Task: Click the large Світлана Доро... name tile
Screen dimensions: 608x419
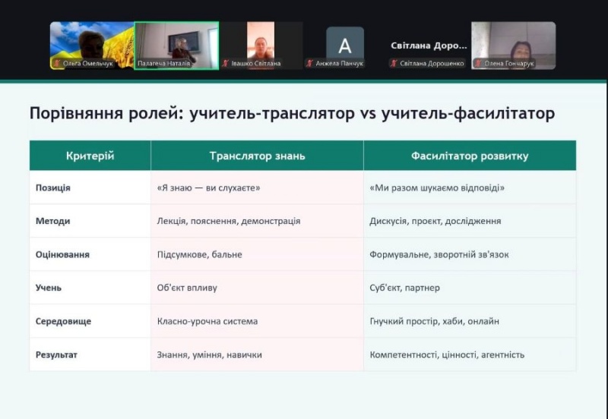Action: pos(429,46)
